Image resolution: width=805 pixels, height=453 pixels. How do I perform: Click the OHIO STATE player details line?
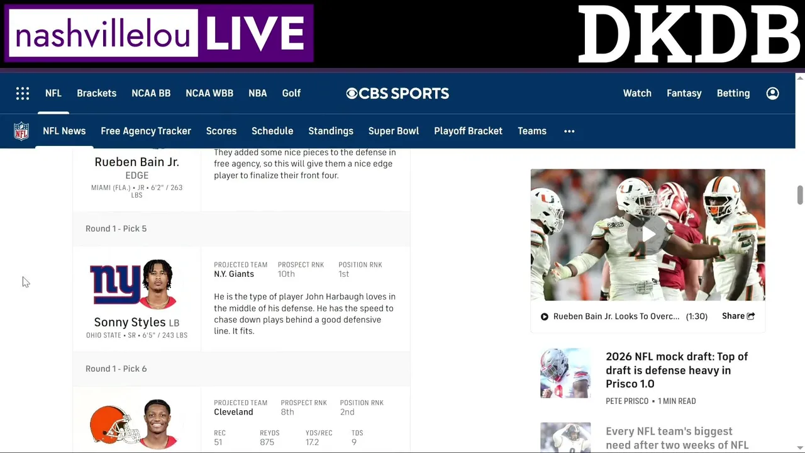(136, 335)
